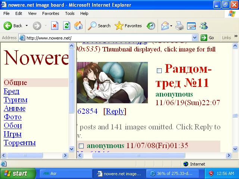Image resolution: width=239 pixels, height=179 pixels.
Task: Click the Internet zone globe icon
Action: (186, 164)
